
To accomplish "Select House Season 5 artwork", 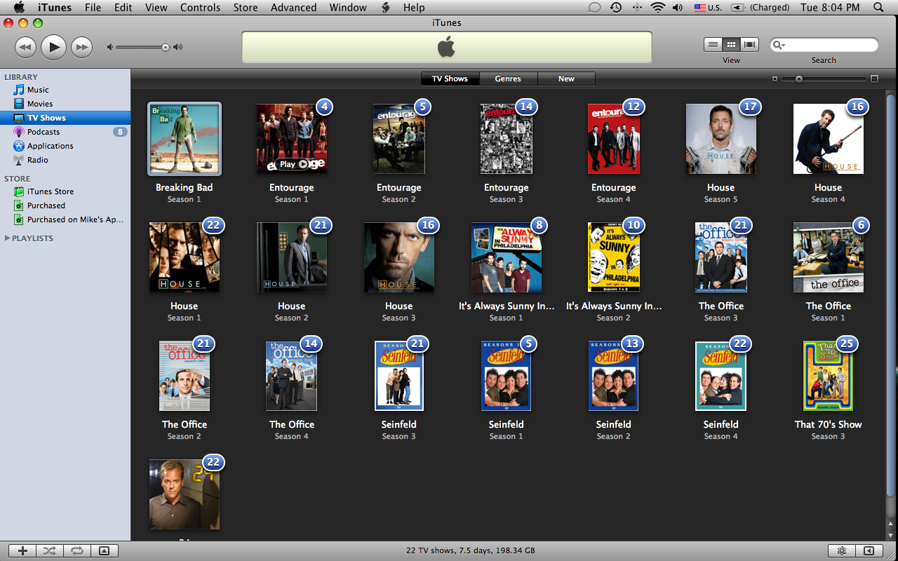I will coord(721,139).
